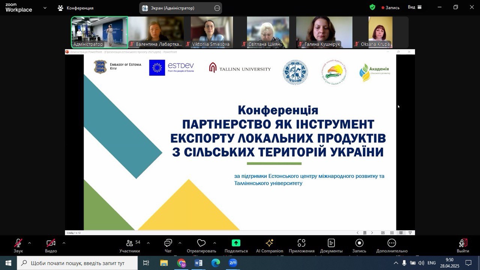Expand video options arrow next to camera

pos(64,243)
